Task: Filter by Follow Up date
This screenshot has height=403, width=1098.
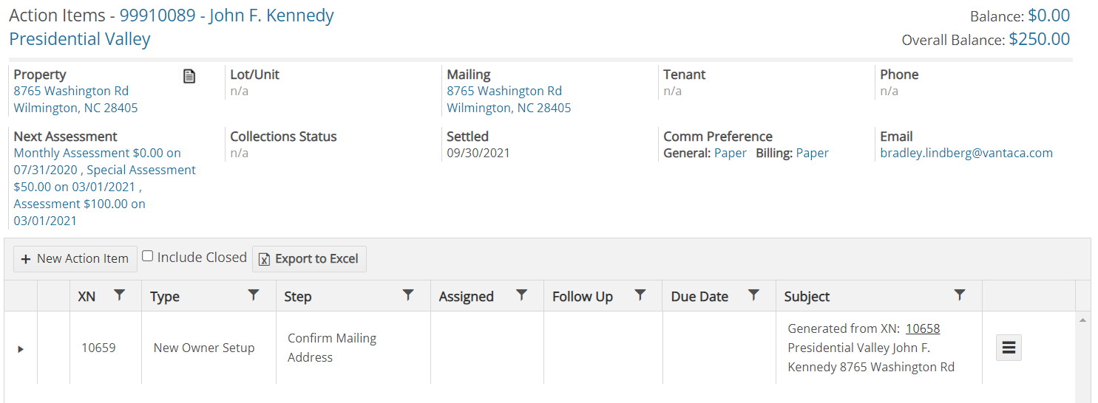Action: (640, 295)
